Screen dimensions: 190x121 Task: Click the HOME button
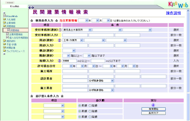coord(10,3)
